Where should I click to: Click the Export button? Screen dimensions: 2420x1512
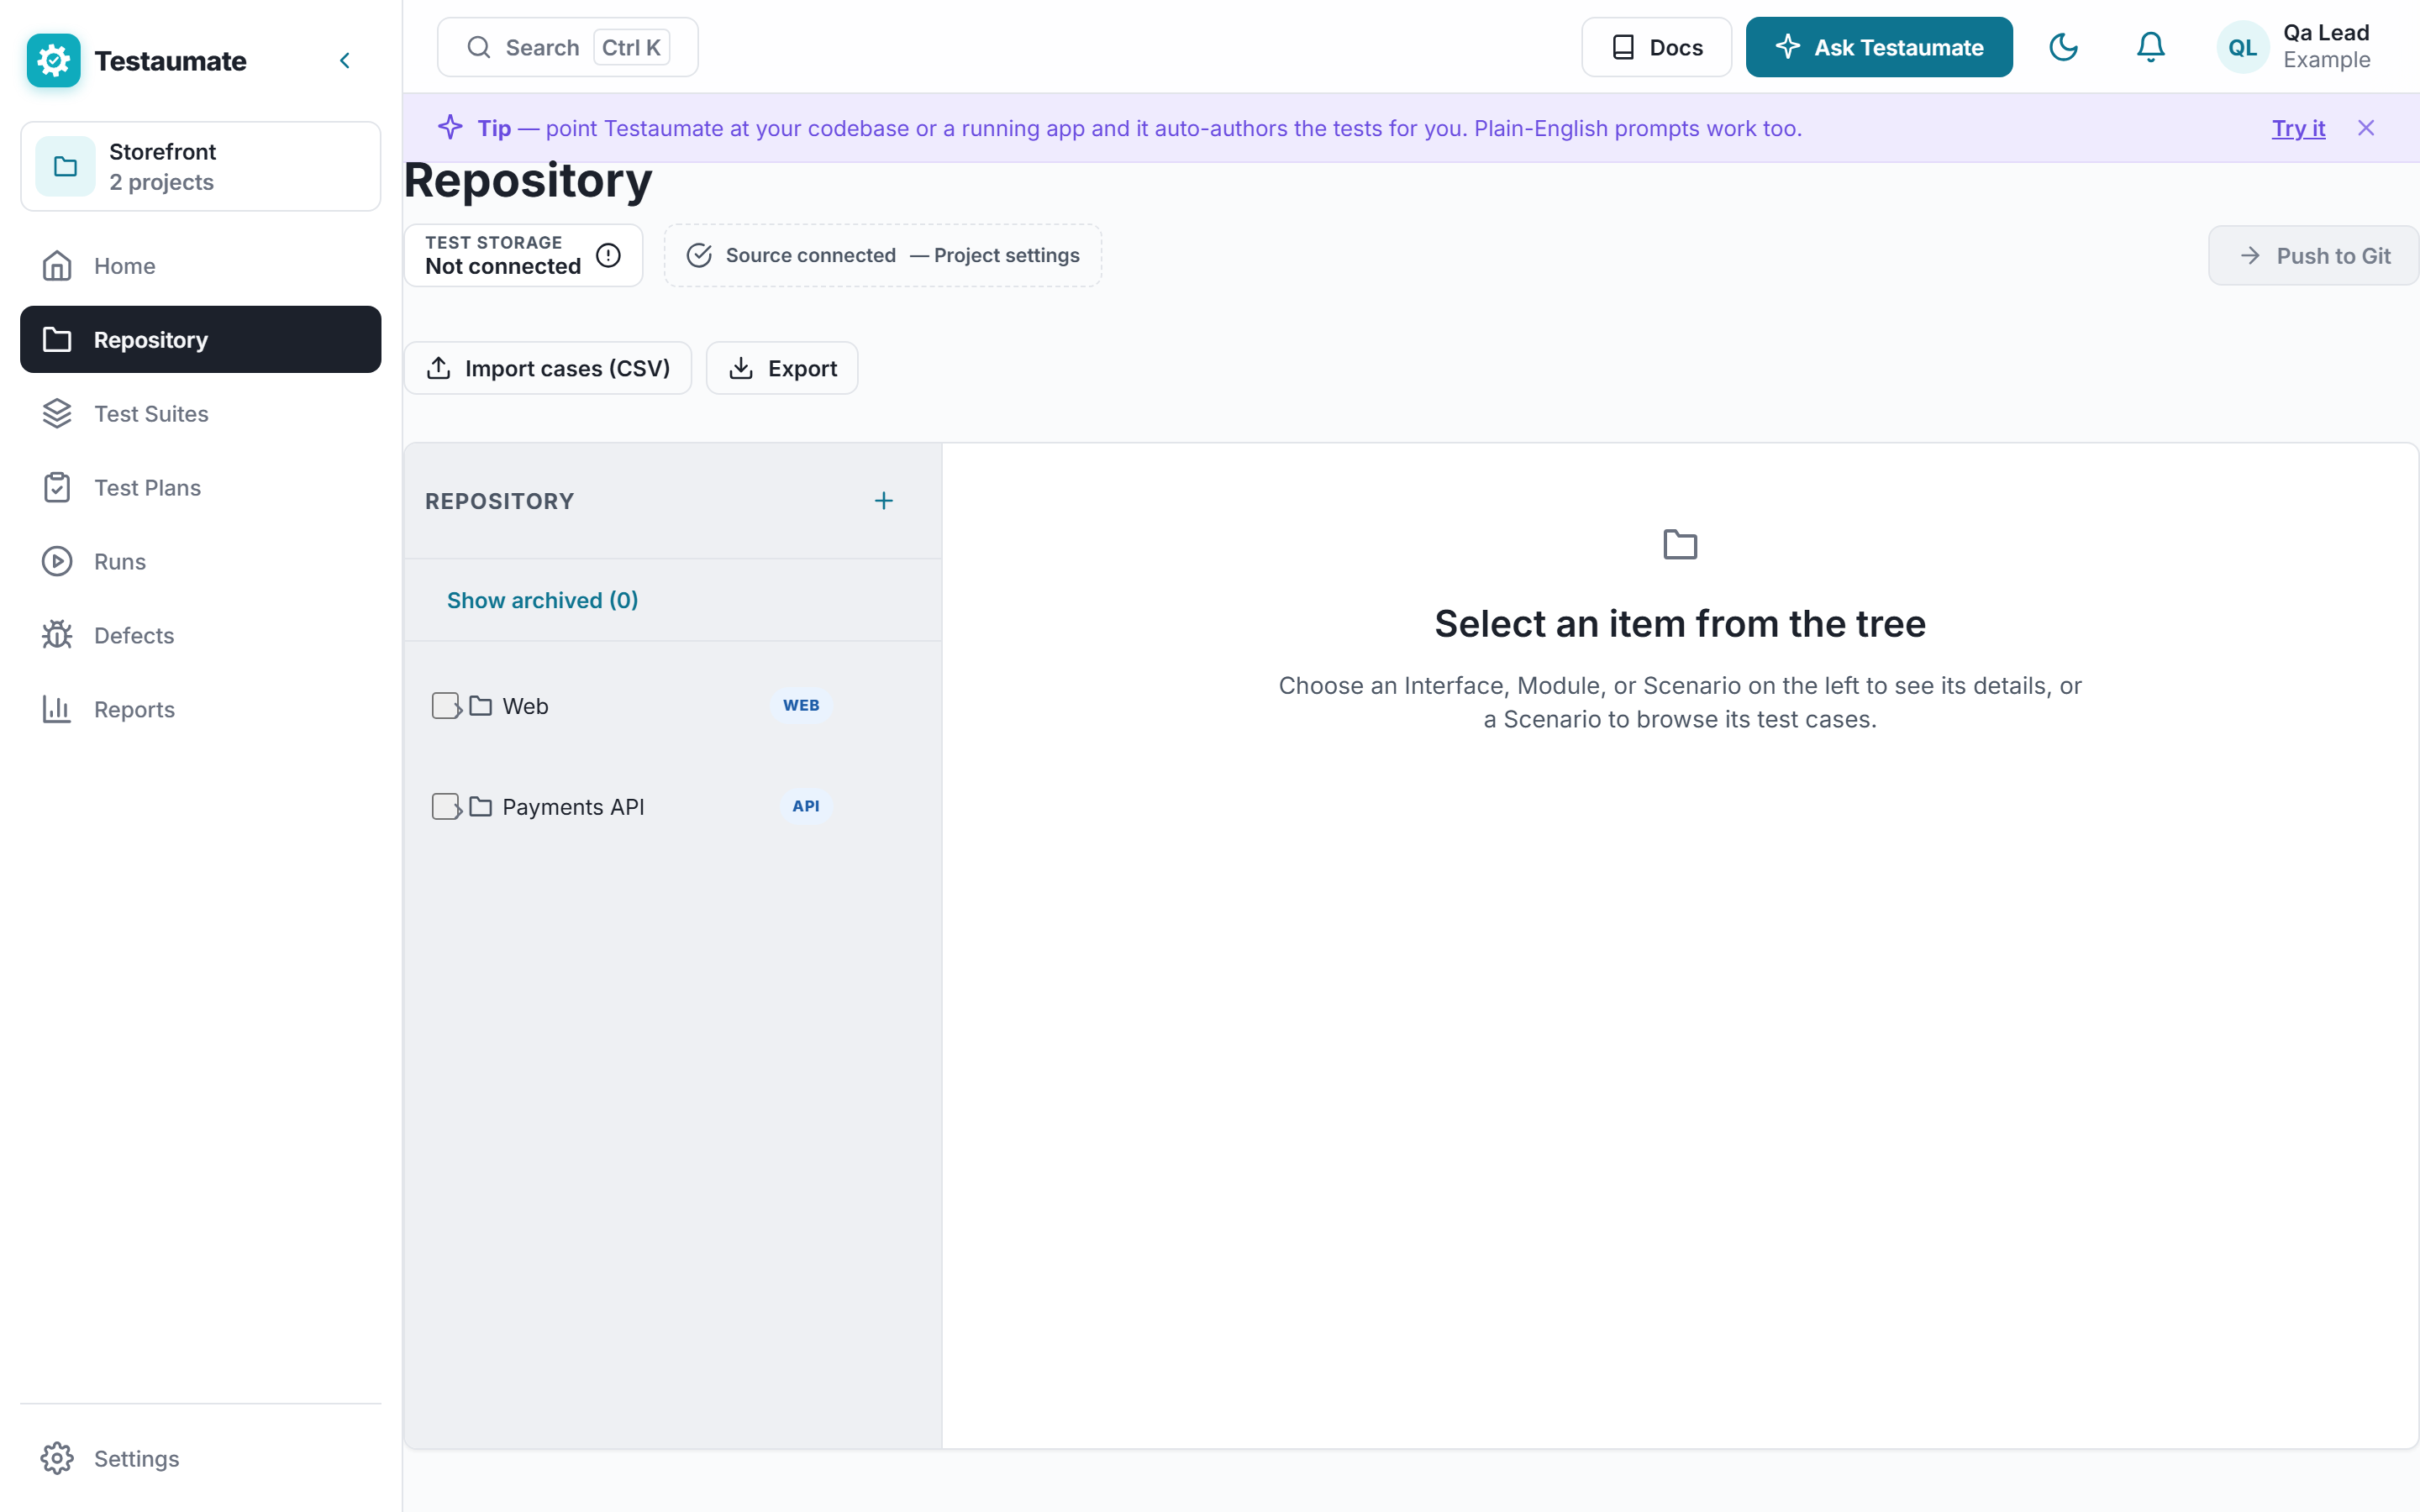coord(782,368)
